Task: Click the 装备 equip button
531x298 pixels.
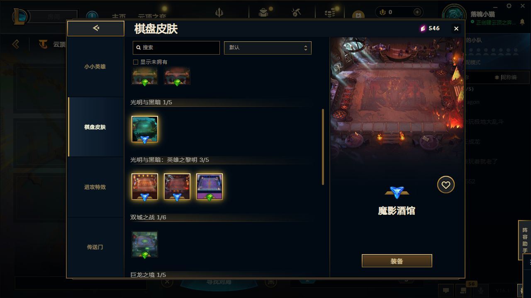Action: (x=397, y=261)
